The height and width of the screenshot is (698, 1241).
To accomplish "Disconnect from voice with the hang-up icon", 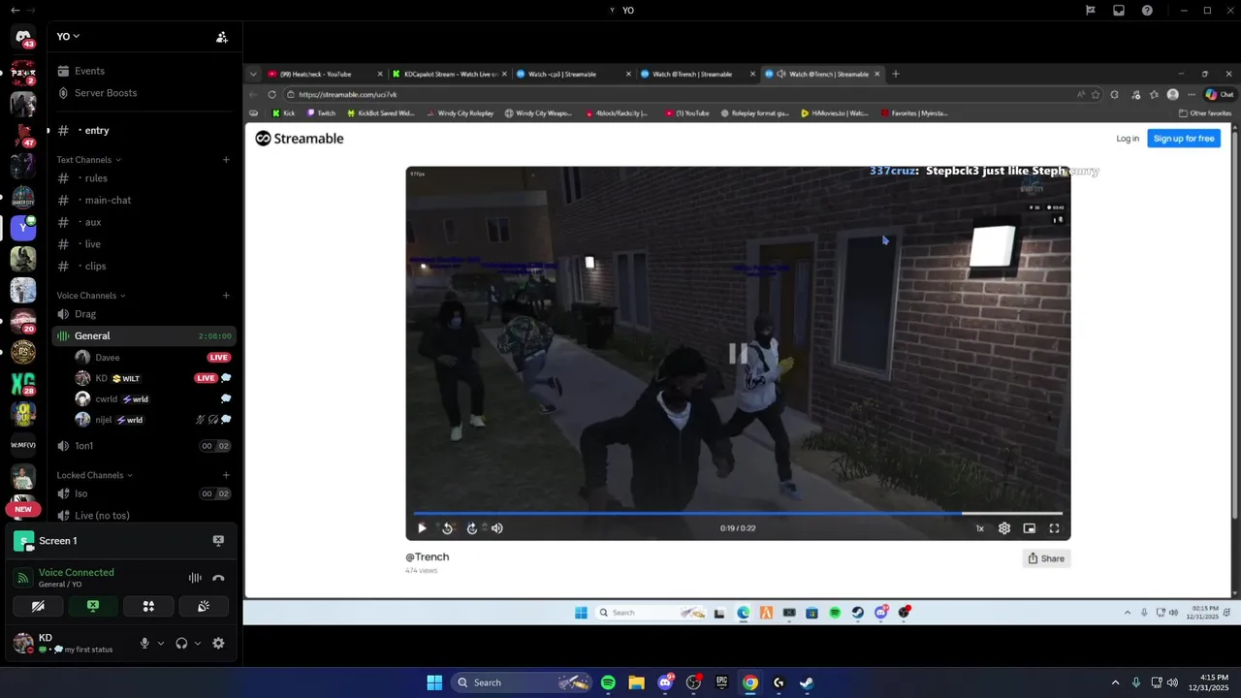I will pos(218,578).
